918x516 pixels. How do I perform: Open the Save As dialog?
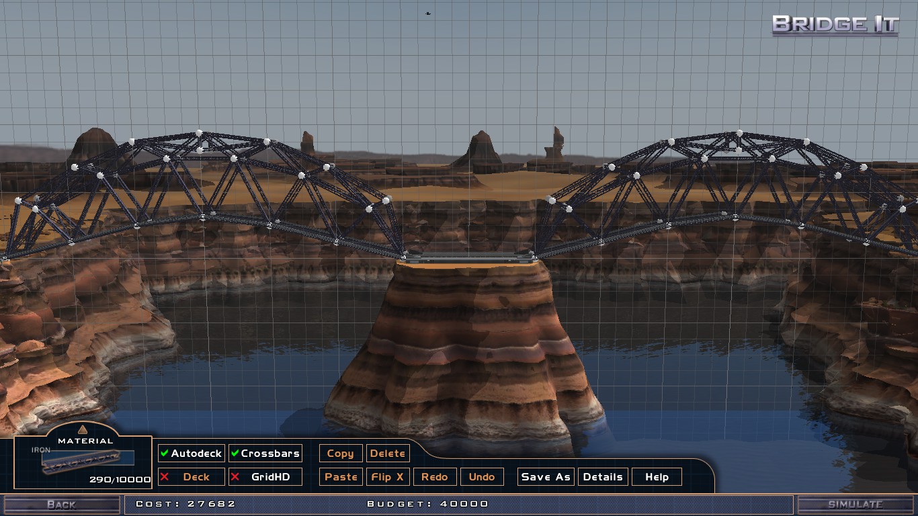point(546,477)
